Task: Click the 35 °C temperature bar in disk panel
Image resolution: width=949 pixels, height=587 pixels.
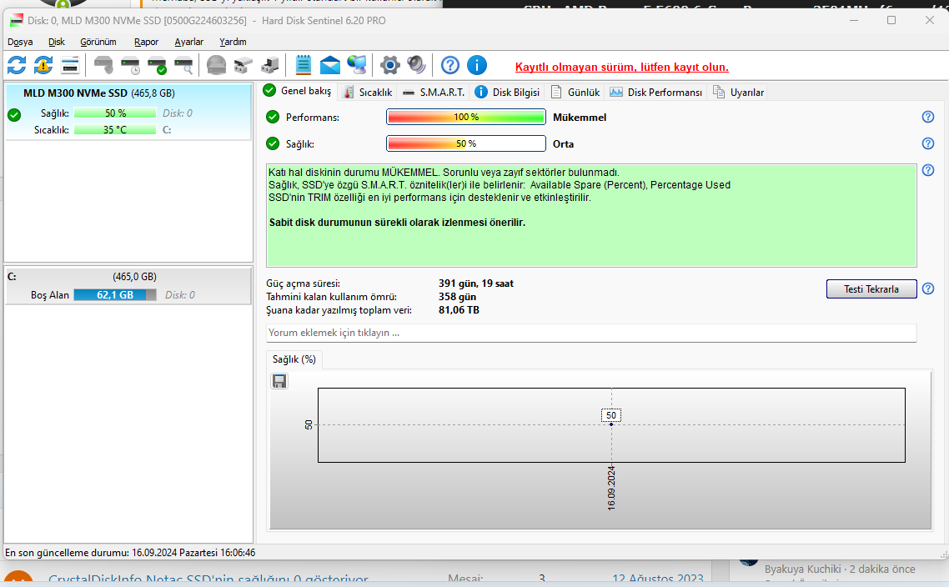Action: click(x=115, y=129)
